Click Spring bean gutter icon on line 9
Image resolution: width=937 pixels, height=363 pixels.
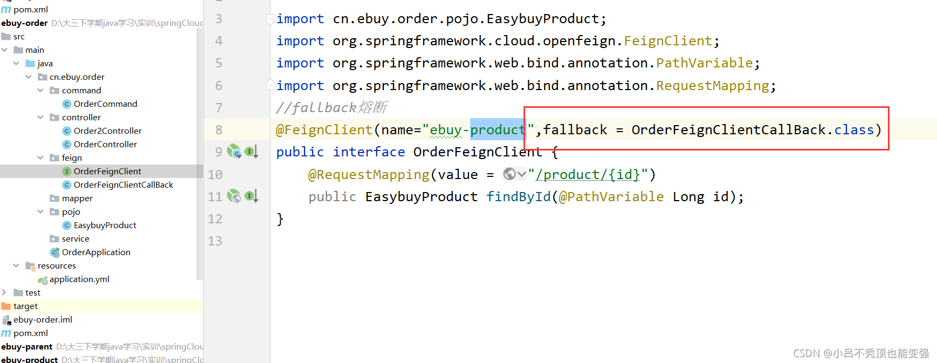tap(233, 151)
